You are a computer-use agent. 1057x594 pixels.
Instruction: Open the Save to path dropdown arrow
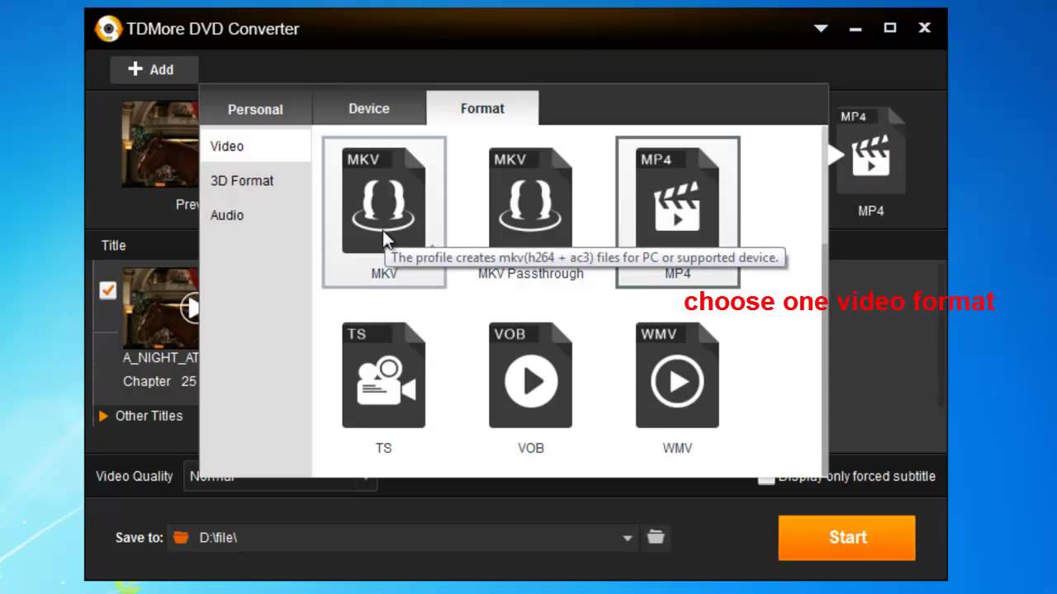628,538
